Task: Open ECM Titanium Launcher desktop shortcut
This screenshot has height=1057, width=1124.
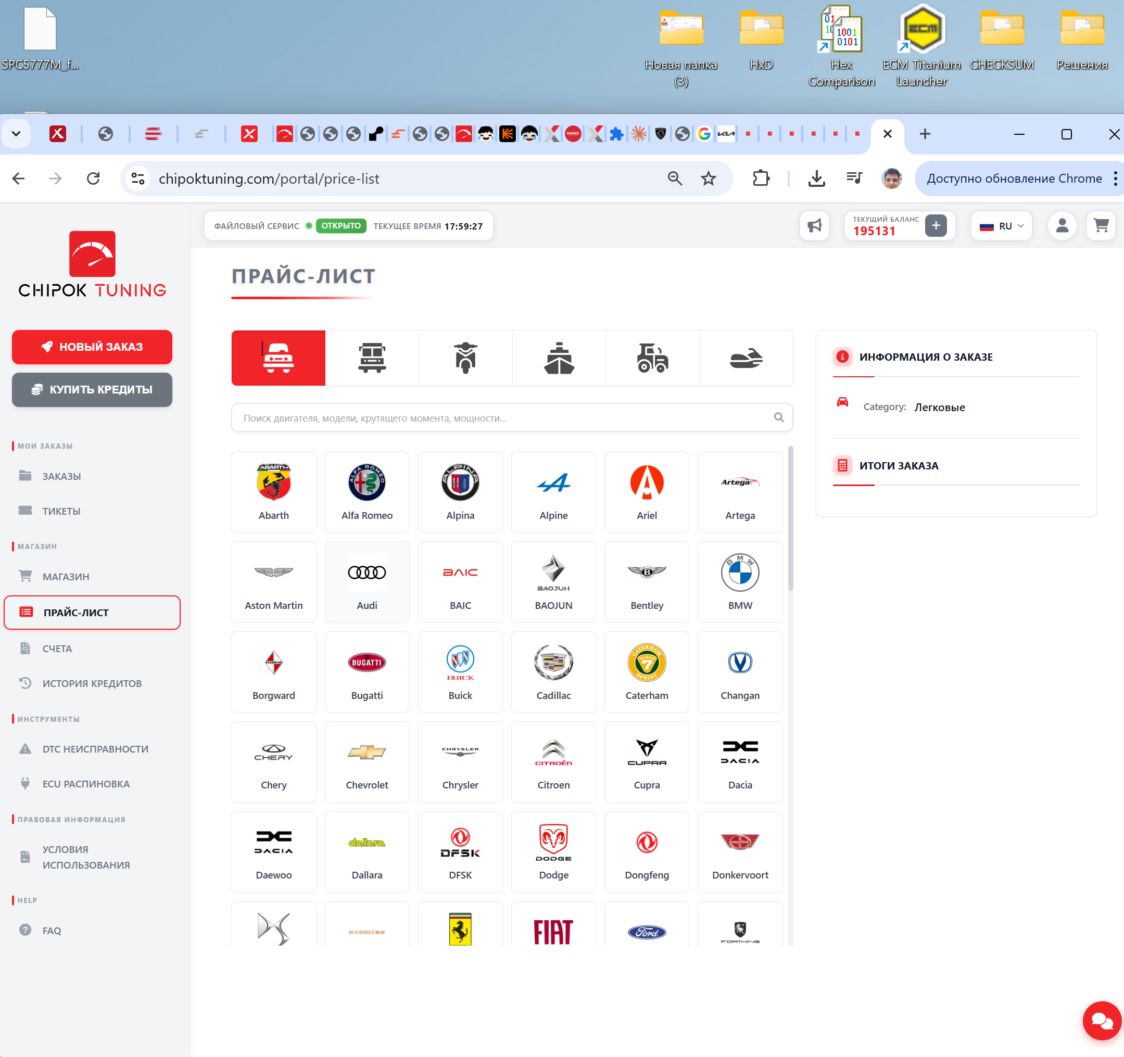Action: coord(921,46)
